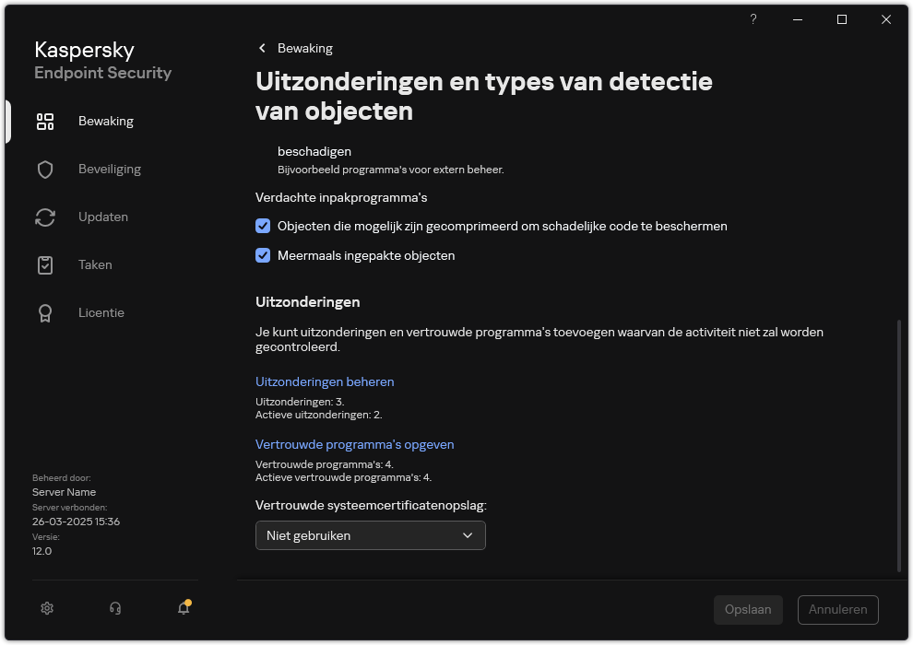Screen dimensions: 913x645
Task: Disable 'Meermaals ingepakte objecten'
Action: 263,255
